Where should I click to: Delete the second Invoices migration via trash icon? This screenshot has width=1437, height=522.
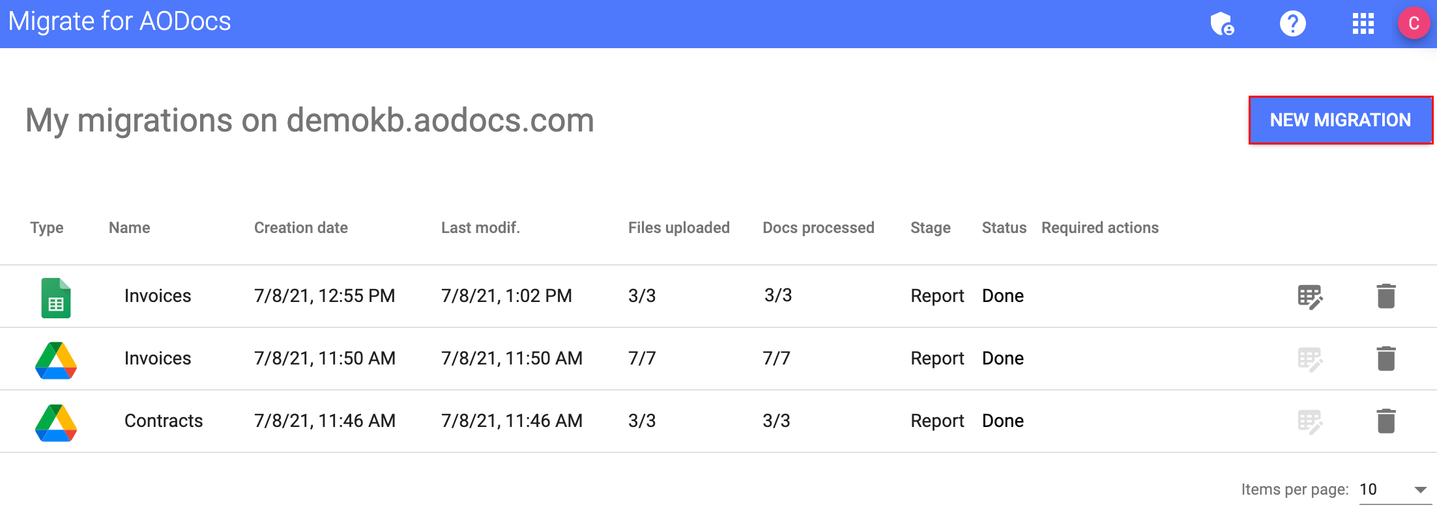pyautogui.click(x=1386, y=359)
